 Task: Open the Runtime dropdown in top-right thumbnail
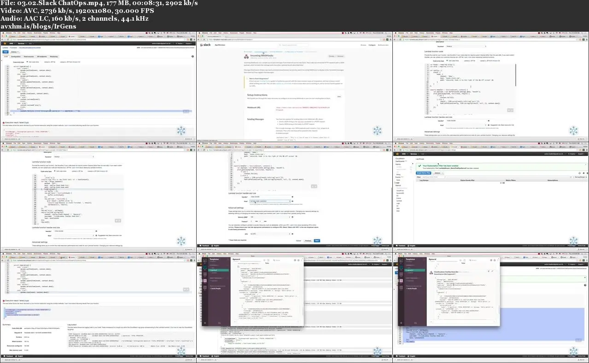pos(466,46)
